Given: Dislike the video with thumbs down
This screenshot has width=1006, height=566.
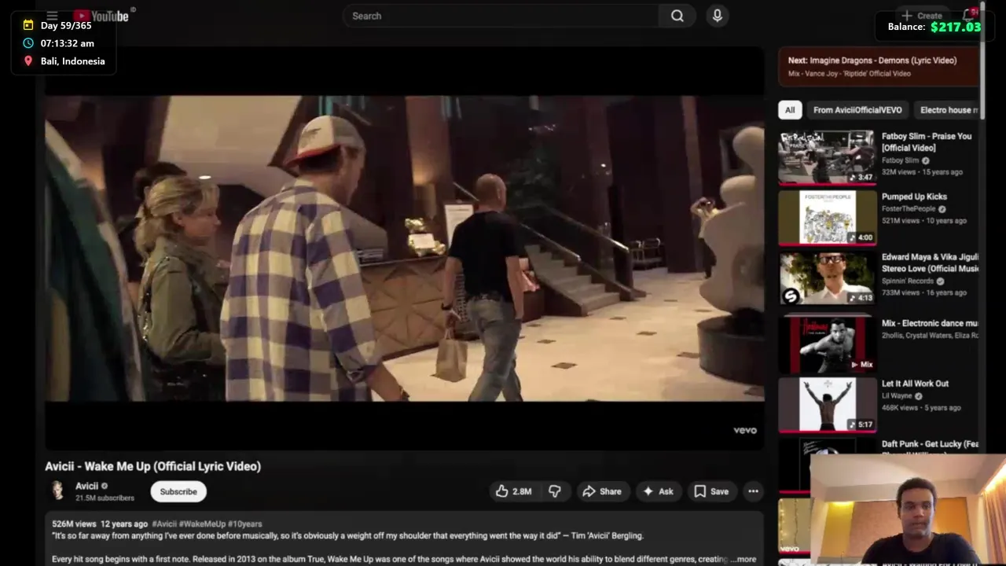Looking at the screenshot, I should [555, 491].
